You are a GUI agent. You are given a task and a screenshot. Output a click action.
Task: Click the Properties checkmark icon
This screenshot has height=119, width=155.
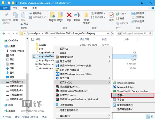click(112, 15)
